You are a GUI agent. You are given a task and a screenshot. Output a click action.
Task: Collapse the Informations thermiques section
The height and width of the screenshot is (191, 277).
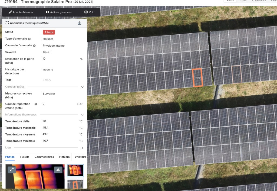83,115
